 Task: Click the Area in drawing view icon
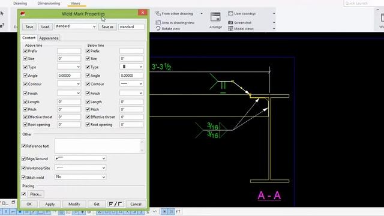click(158, 23)
